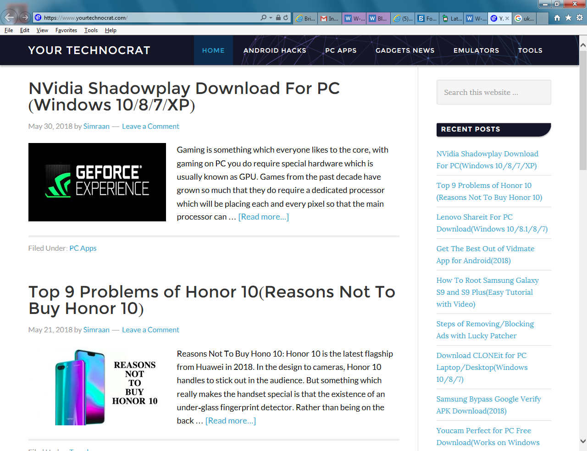Screen dimensions: 587x451
Task: Open ANDROID HACKS navigation item
Action: click(275, 50)
